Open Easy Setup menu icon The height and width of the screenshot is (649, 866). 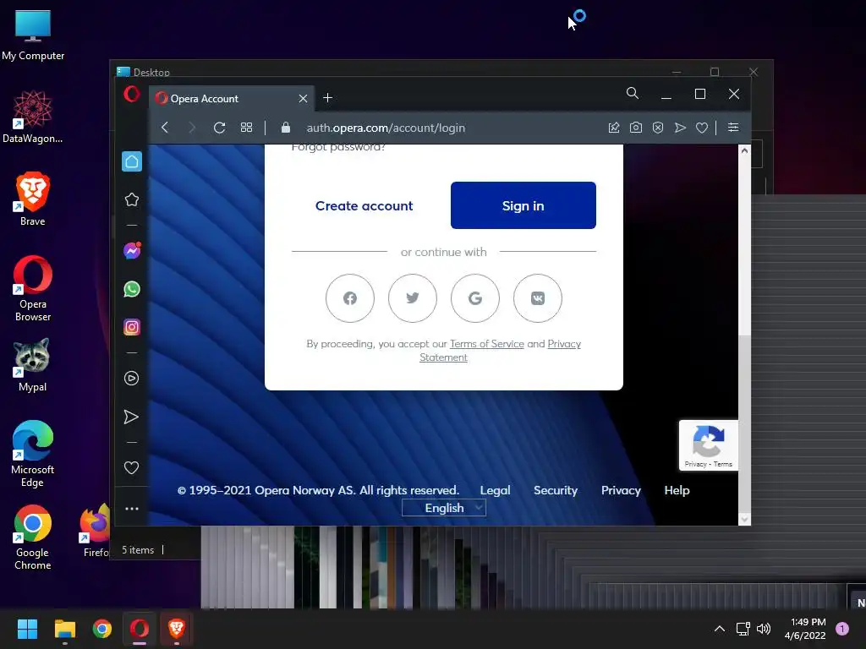pyautogui.click(x=733, y=128)
